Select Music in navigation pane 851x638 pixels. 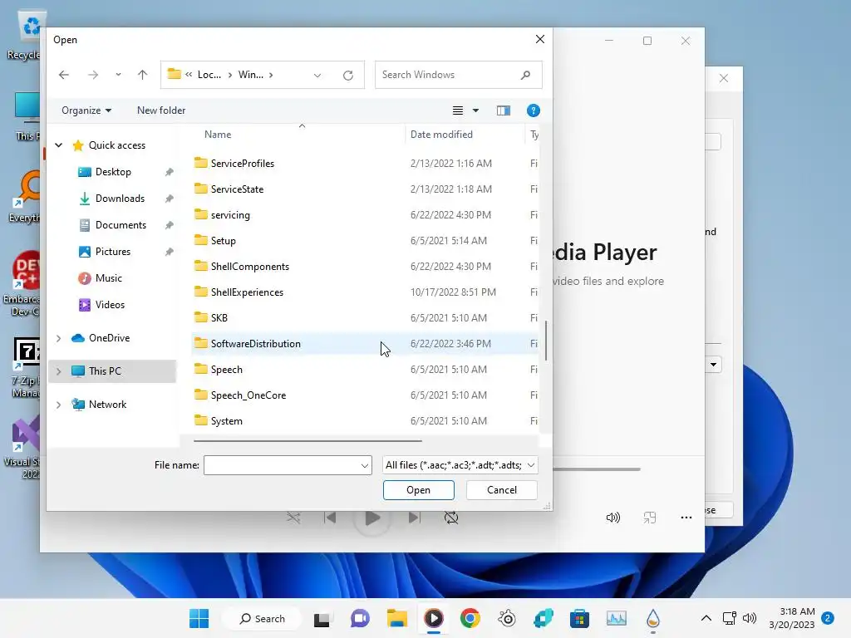[109, 278]
